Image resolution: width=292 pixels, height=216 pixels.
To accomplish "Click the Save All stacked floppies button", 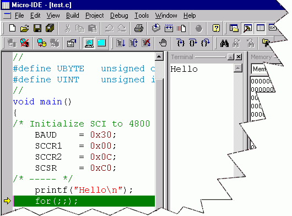I will pyautogui.click(x=50, y=28).
